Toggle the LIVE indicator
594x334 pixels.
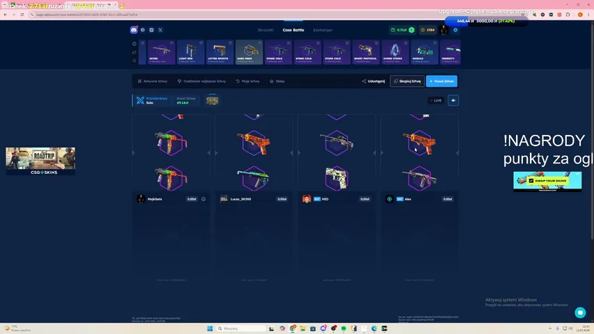pos(436,100)
